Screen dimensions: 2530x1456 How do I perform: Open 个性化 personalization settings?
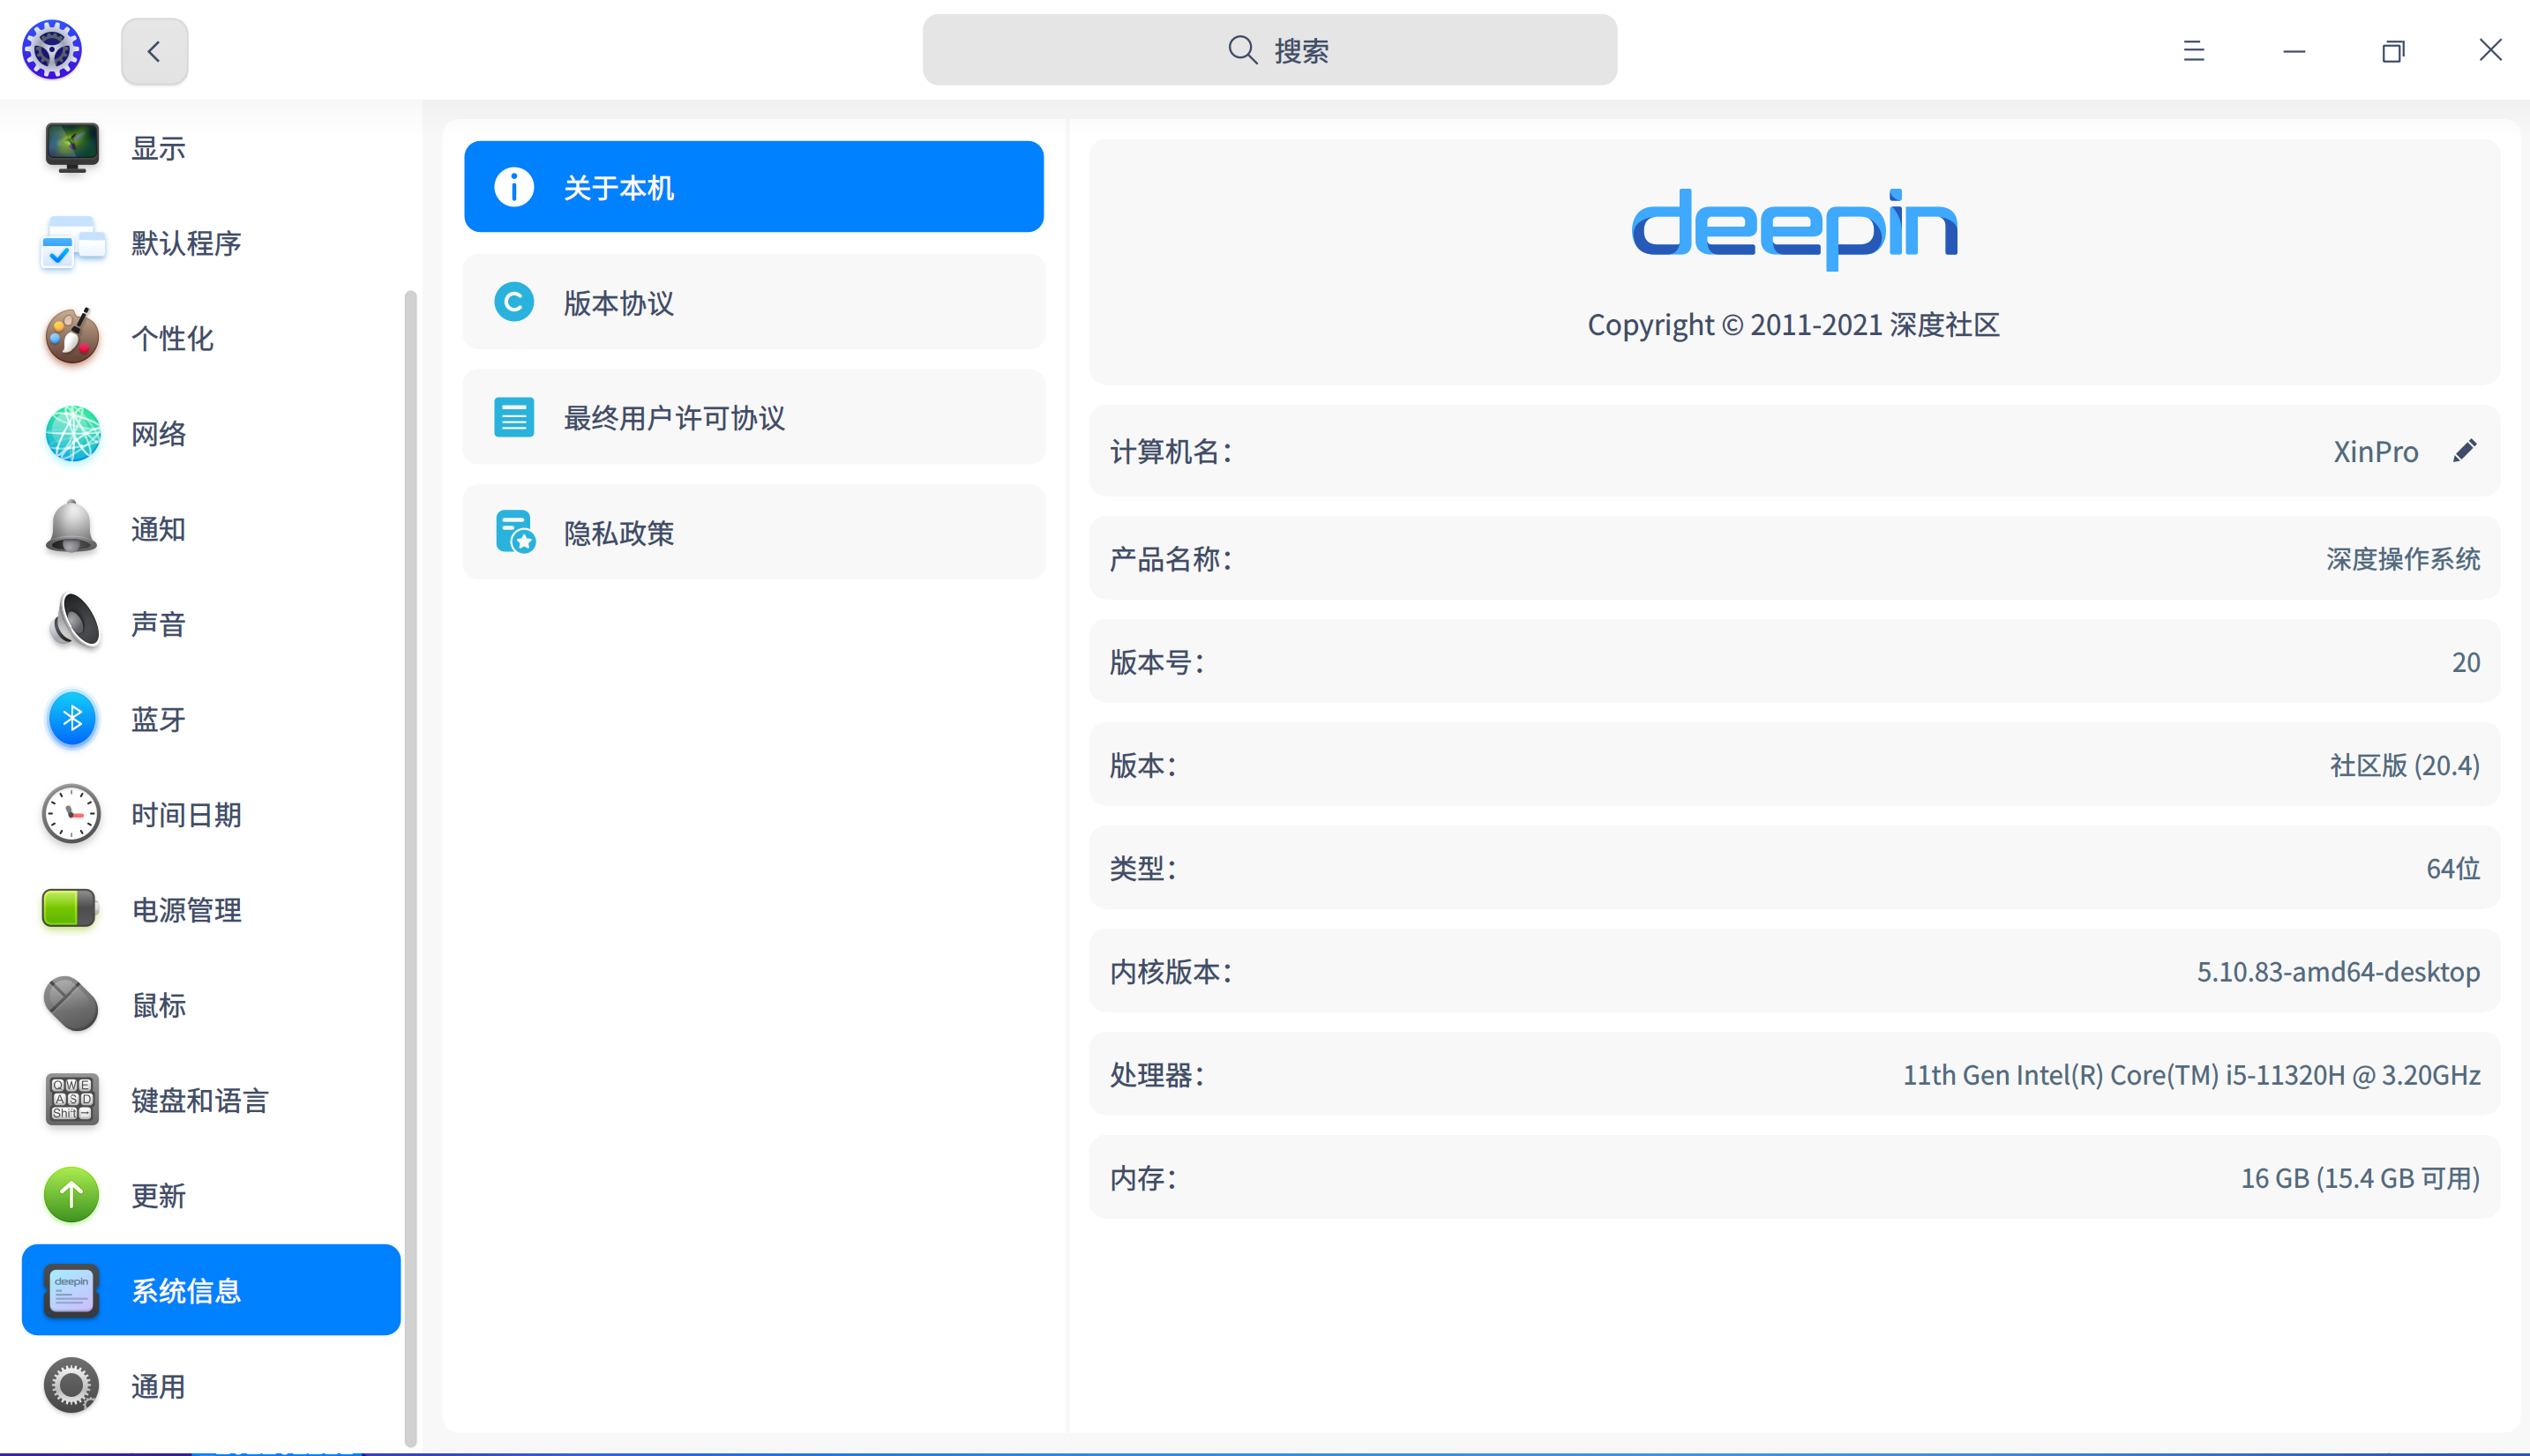coord(70,338)
